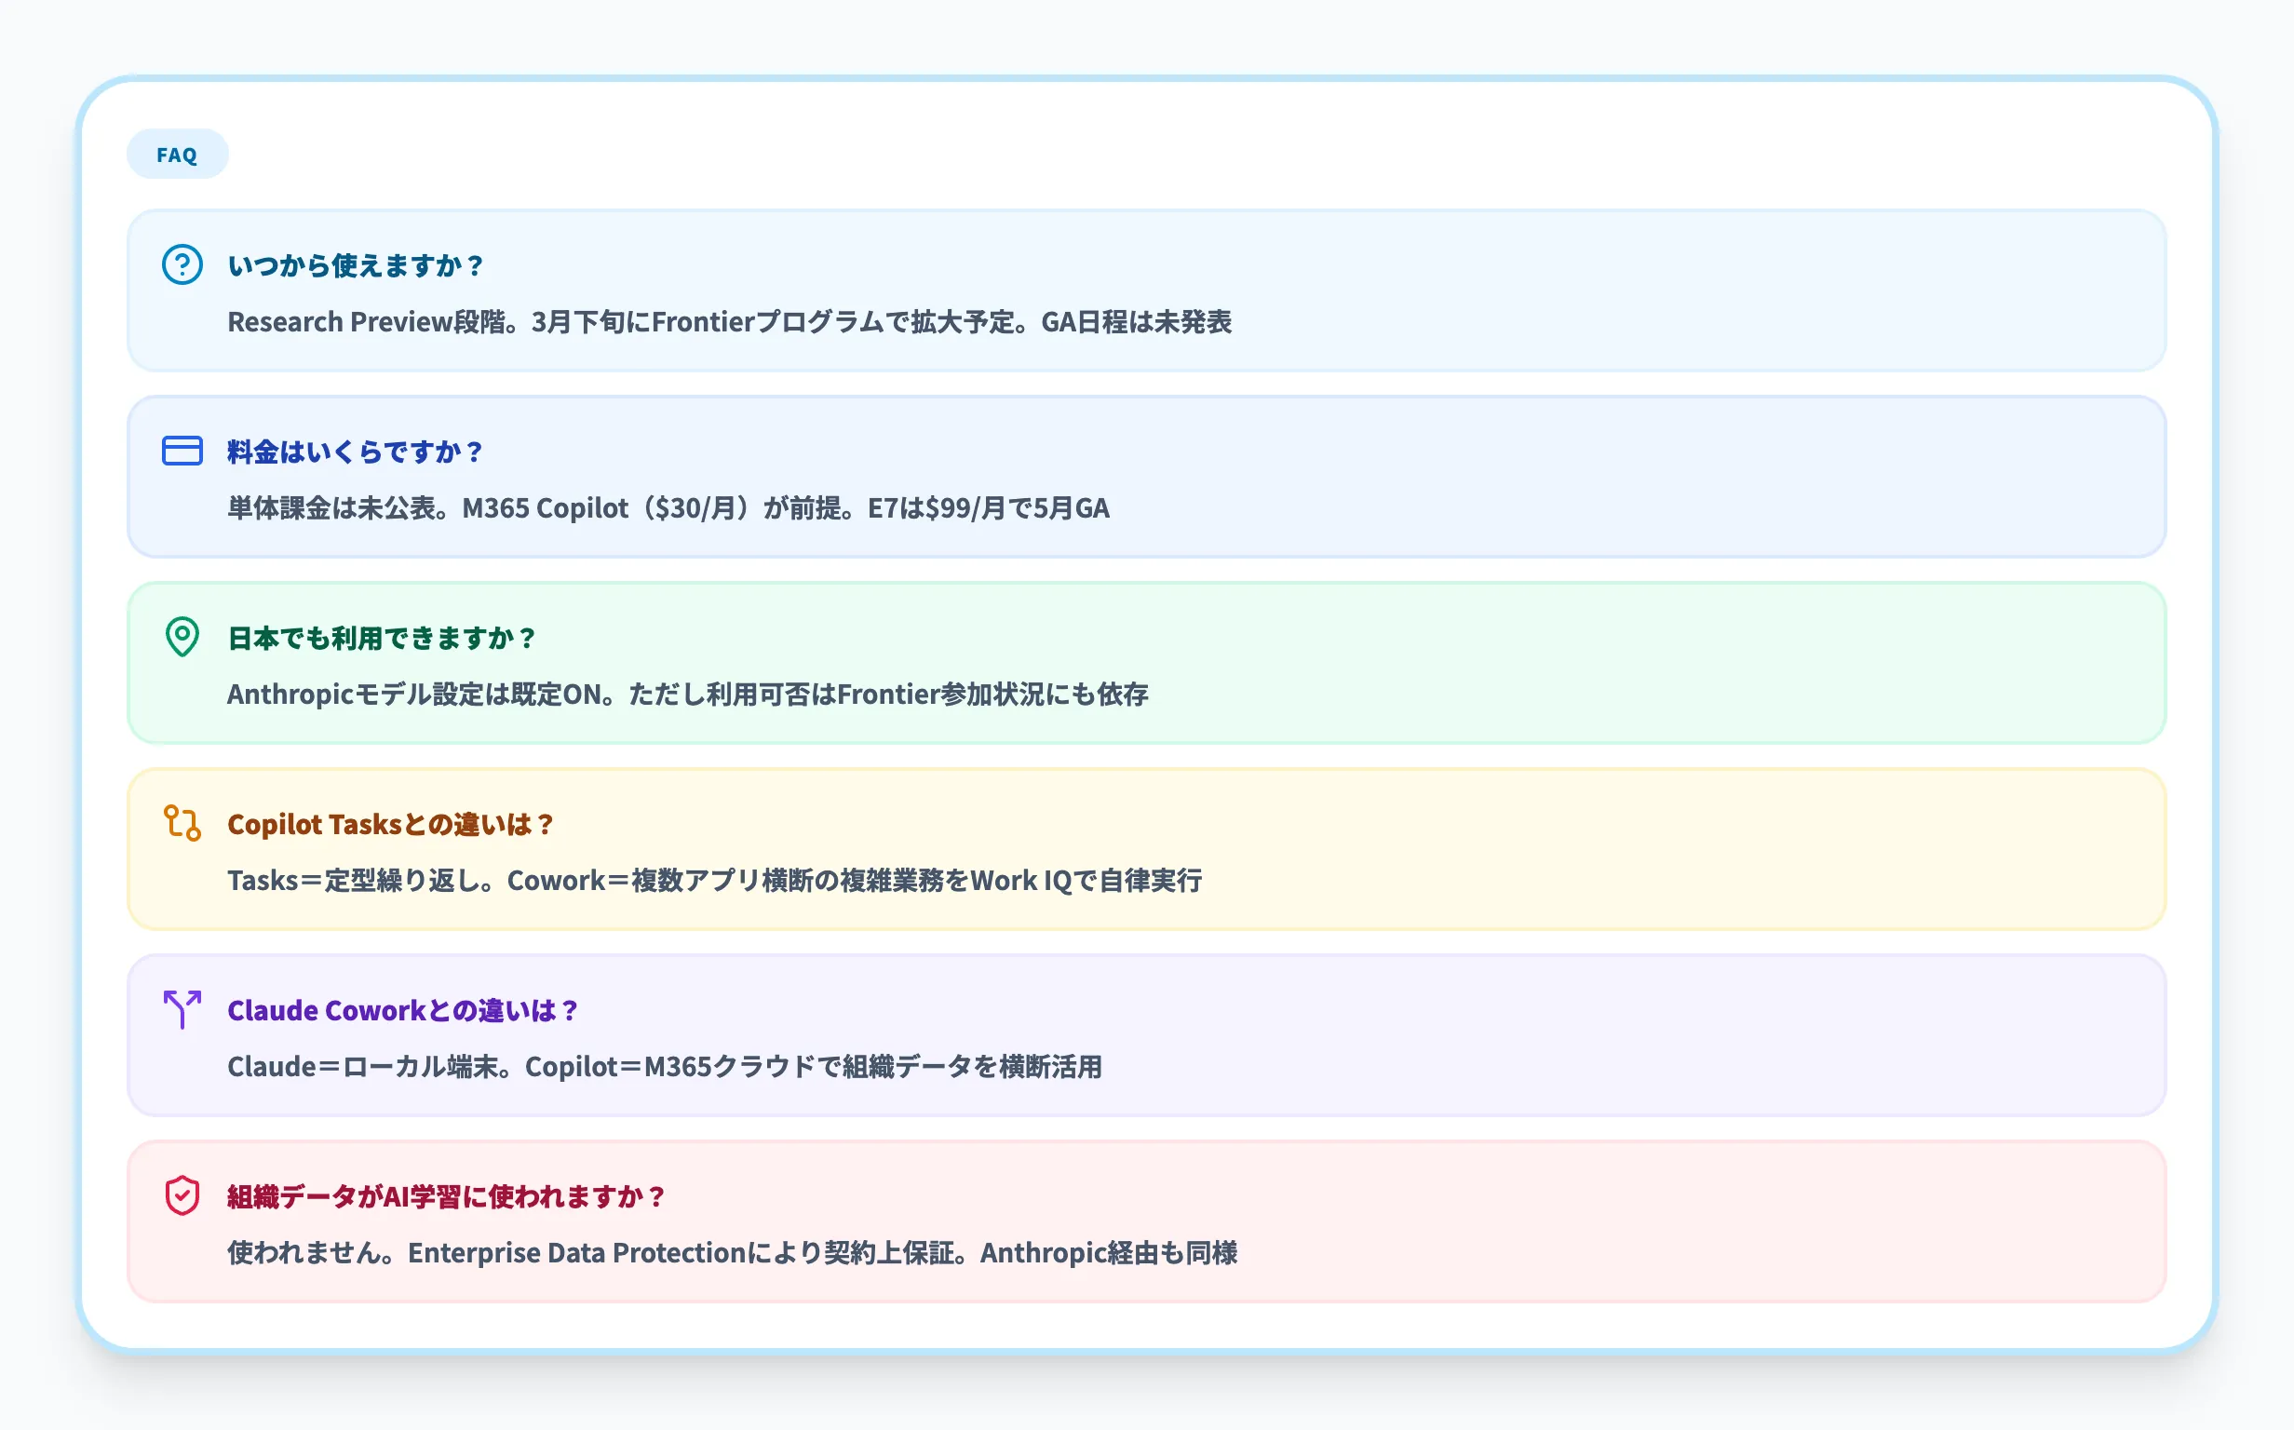
Task: Click the map pin icon beside 日本でも利用できますか
Action: 182,638
